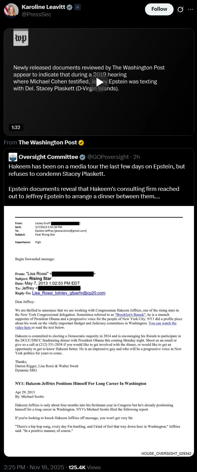197x472 pixels.
Task: Open the three-dot more options menu
Action: point(191,10)
